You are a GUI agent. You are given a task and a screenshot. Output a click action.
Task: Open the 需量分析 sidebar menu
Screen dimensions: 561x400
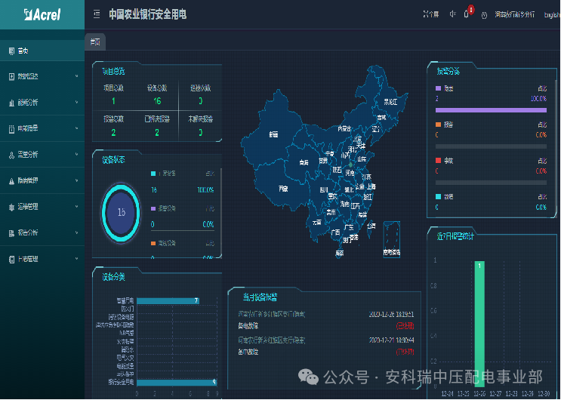click(42, 154)
